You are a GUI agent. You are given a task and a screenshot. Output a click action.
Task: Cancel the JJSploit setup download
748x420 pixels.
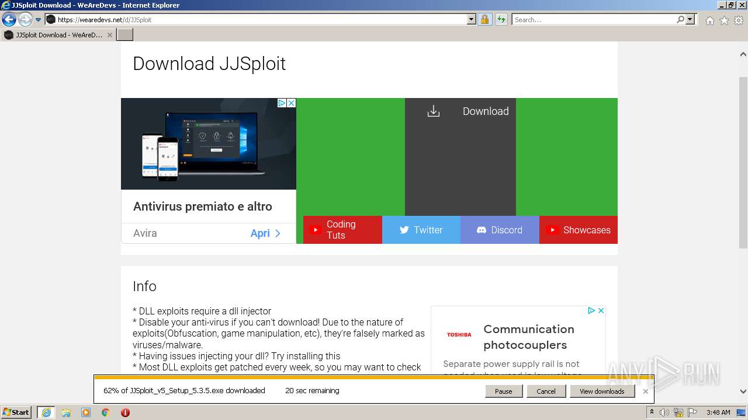[x=546, y=391]
